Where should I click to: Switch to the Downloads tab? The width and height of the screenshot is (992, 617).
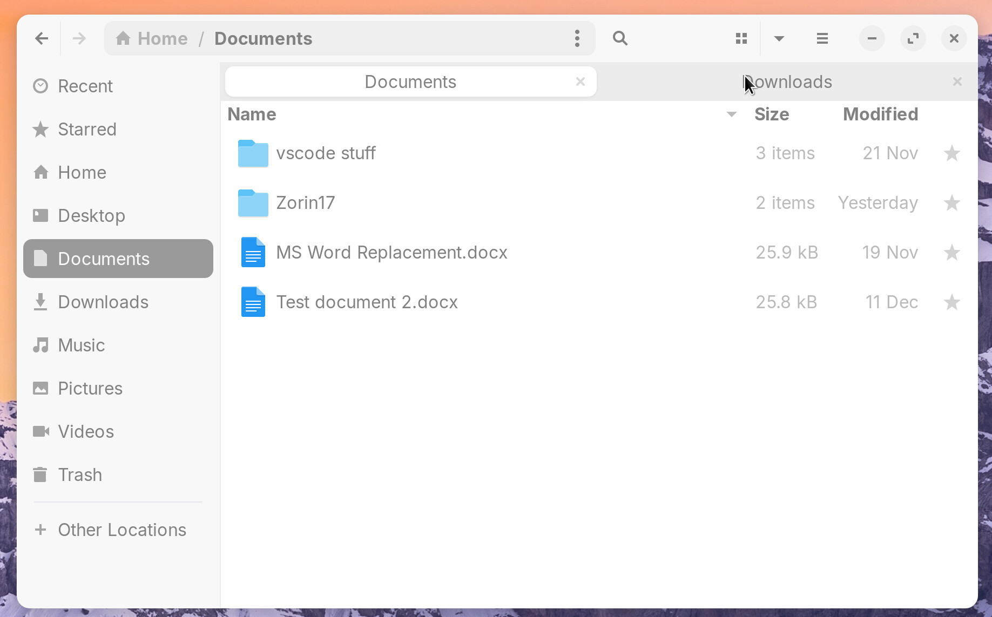788,82
